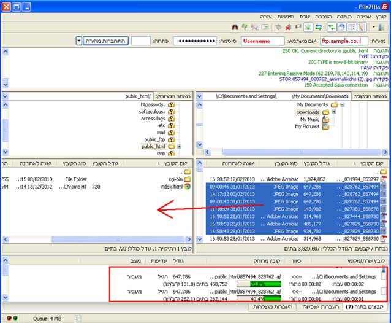This screenshot has height=323, width=391.
Task: Click the red connection indicator light
Action: click(9, 318)
